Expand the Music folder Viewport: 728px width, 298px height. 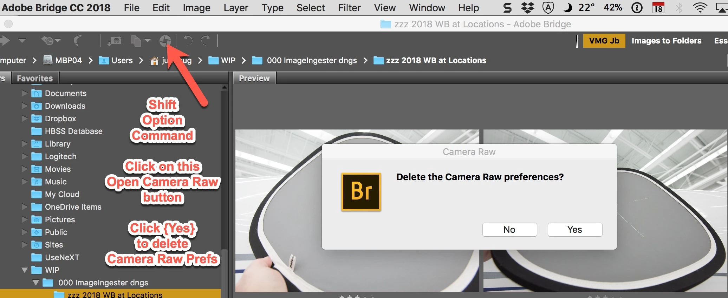[x=24, y=182]
